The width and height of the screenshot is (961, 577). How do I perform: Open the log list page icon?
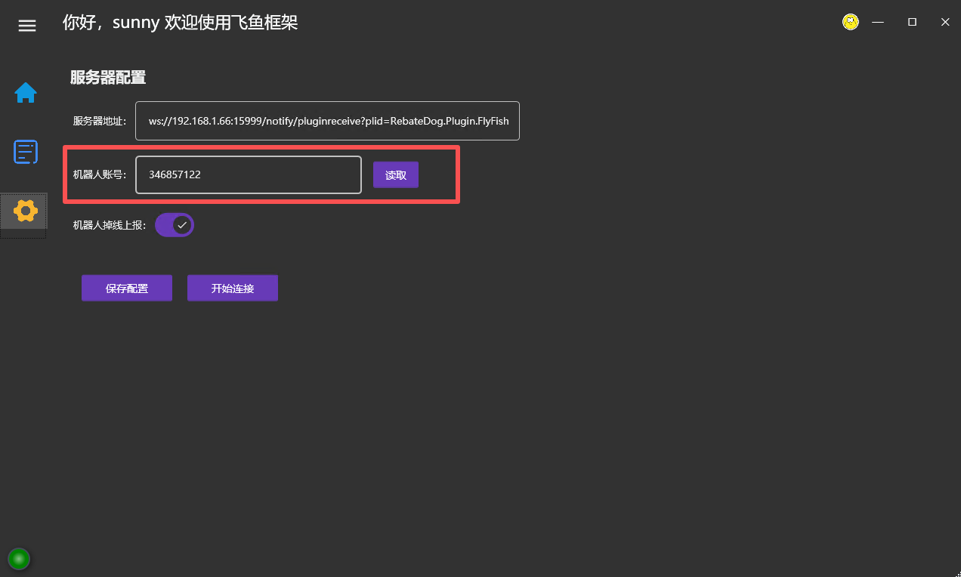click(x=26, y=152)
